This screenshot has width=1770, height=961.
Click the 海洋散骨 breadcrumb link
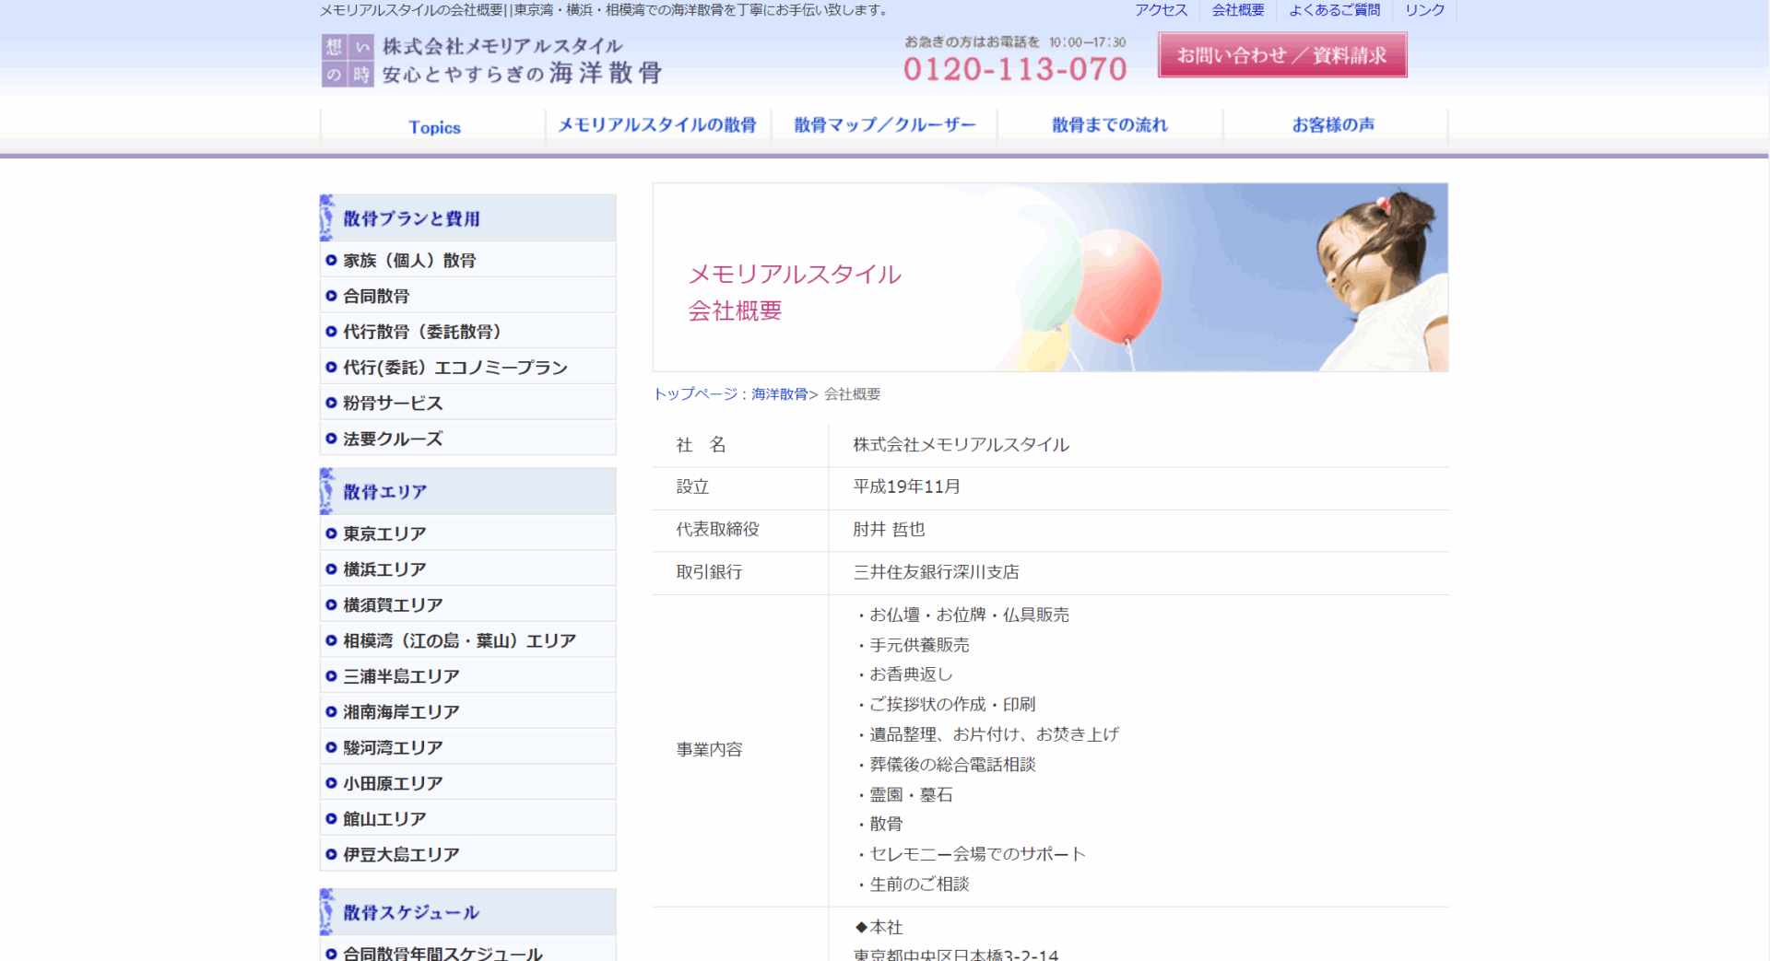(x=779, y=394)
